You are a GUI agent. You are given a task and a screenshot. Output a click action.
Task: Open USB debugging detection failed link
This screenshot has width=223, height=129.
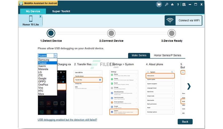click(67, 120)
